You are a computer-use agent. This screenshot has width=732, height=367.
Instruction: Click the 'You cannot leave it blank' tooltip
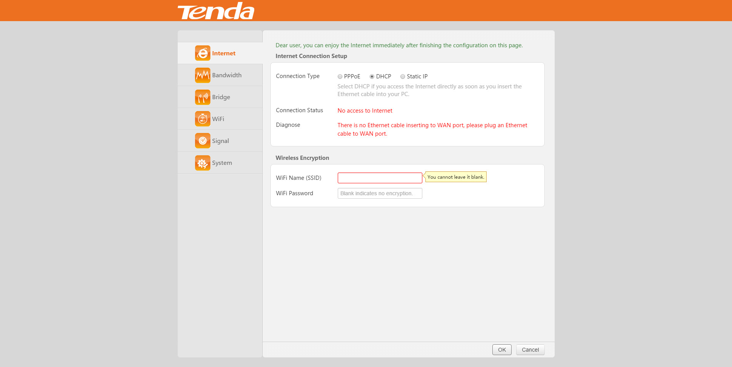(x=455, y=177)
